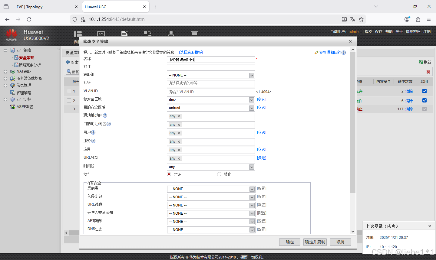
Task: Click 多选 link beside 源安全区域
Action: click(x=262, y=99)
